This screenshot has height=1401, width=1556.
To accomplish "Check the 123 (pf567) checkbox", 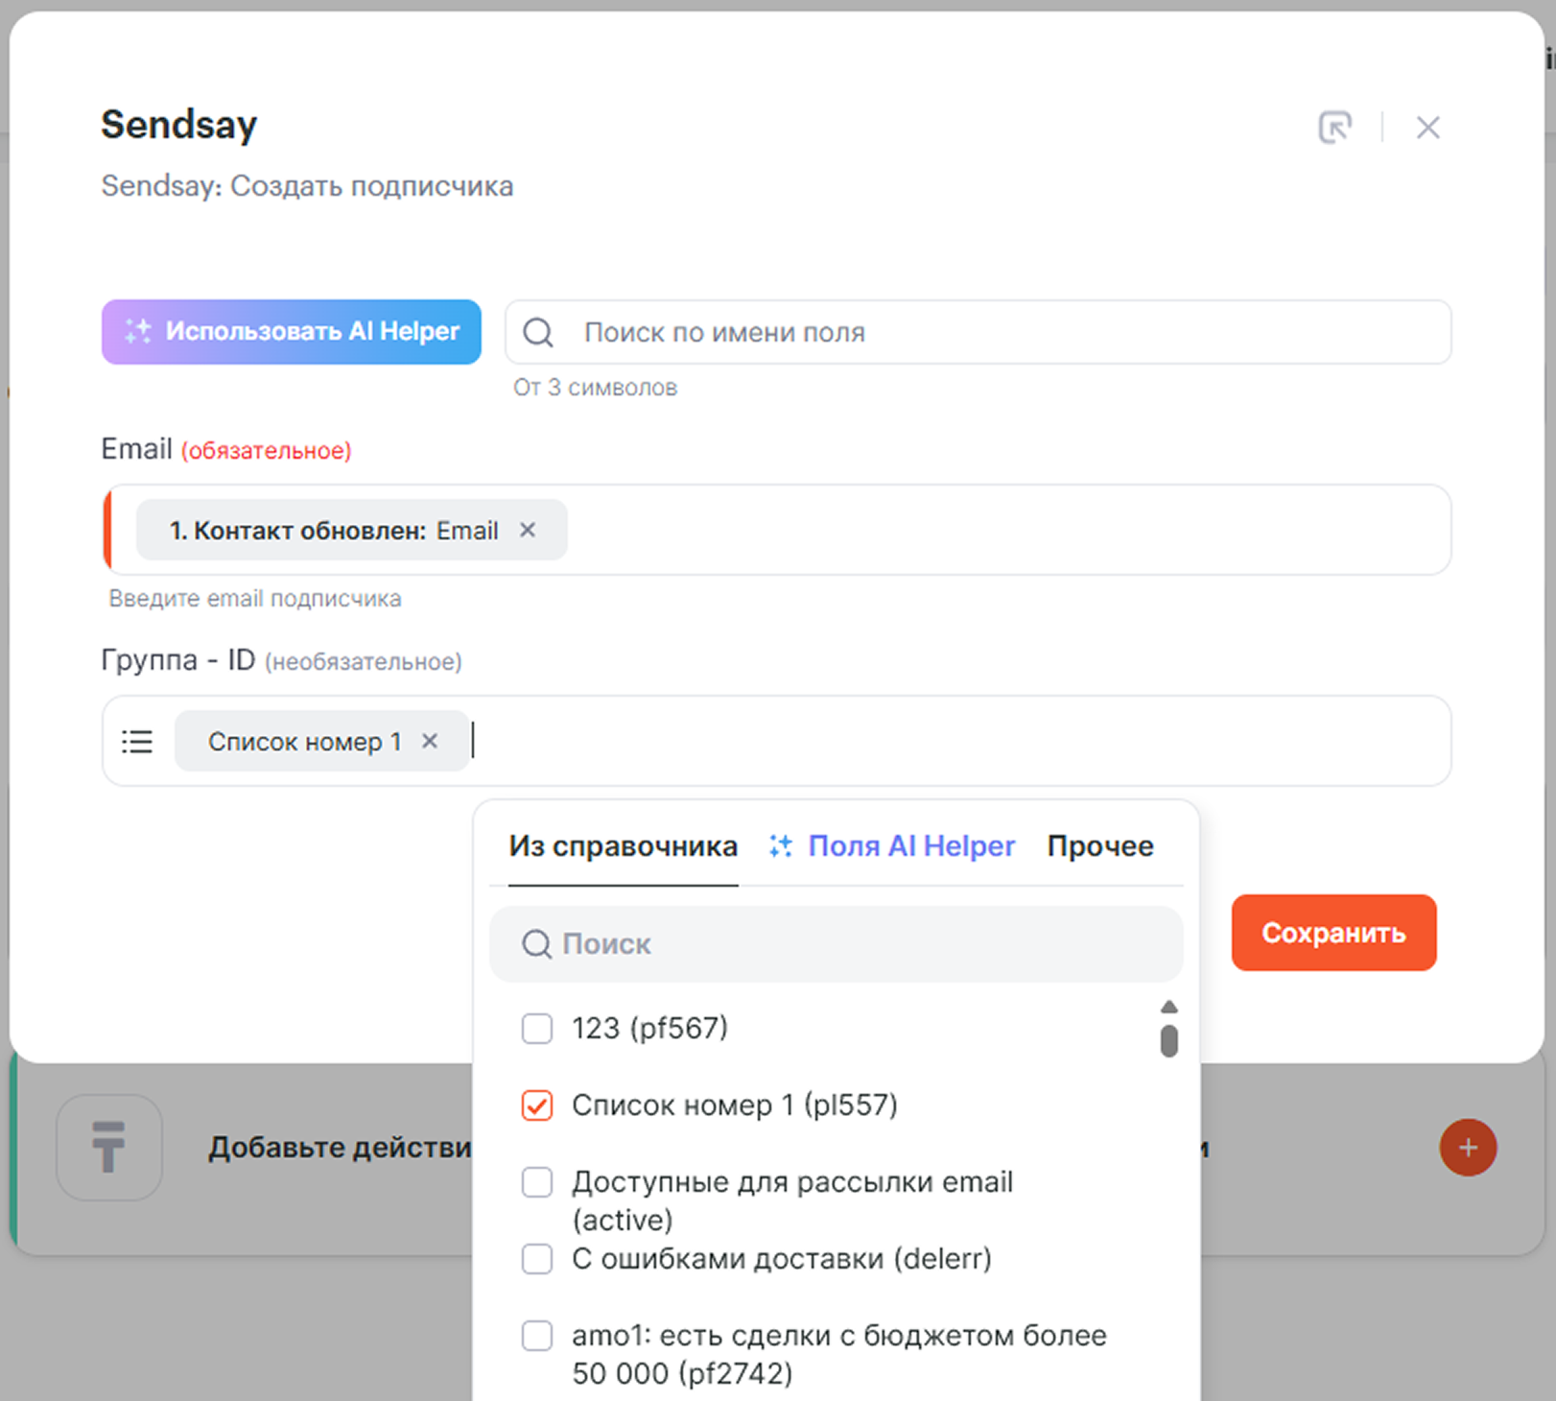I will (537, 1029).
